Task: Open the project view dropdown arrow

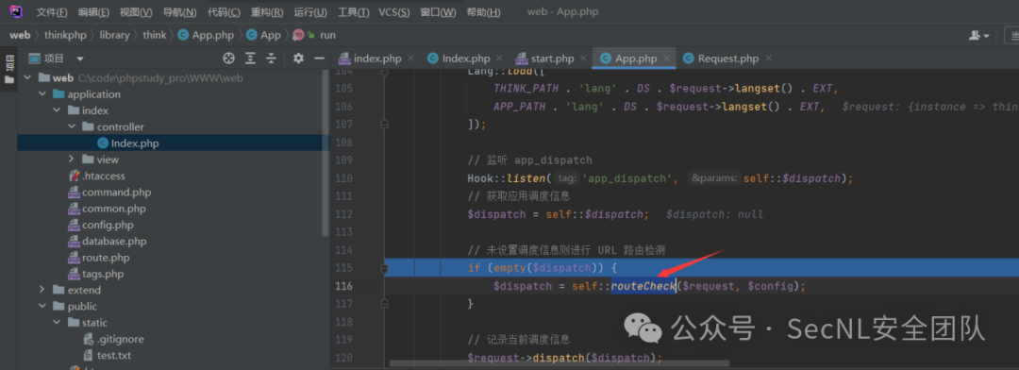Action: (80, 59)
